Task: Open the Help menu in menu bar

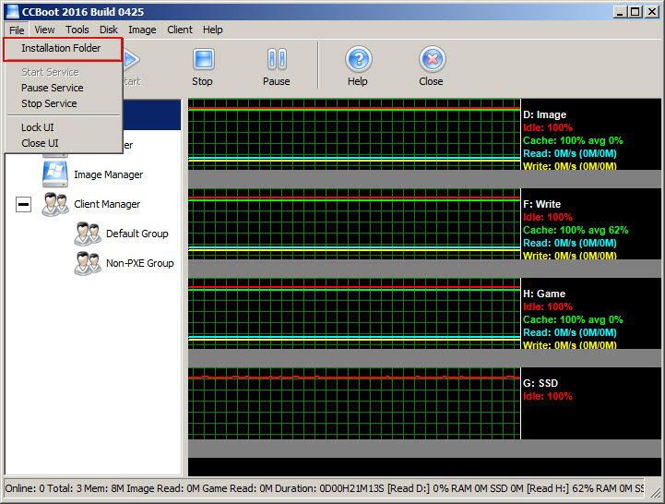Action: pyautogui.click(x=212, y=30)
